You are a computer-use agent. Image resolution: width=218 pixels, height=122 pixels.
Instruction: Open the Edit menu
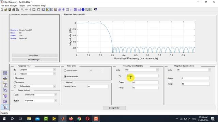(7, 6)
